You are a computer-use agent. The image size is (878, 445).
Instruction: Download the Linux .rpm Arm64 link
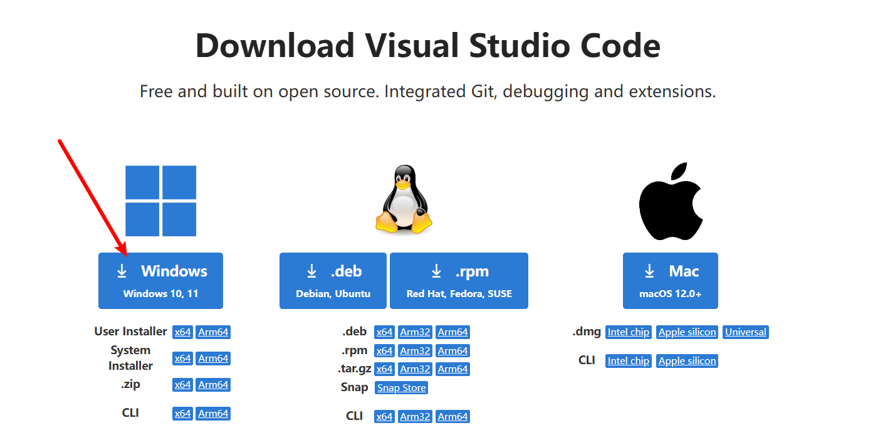pyautogui.click(x=452, y=351)
